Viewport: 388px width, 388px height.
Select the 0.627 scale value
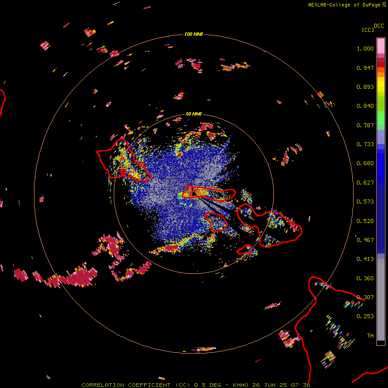click(365, 183)
